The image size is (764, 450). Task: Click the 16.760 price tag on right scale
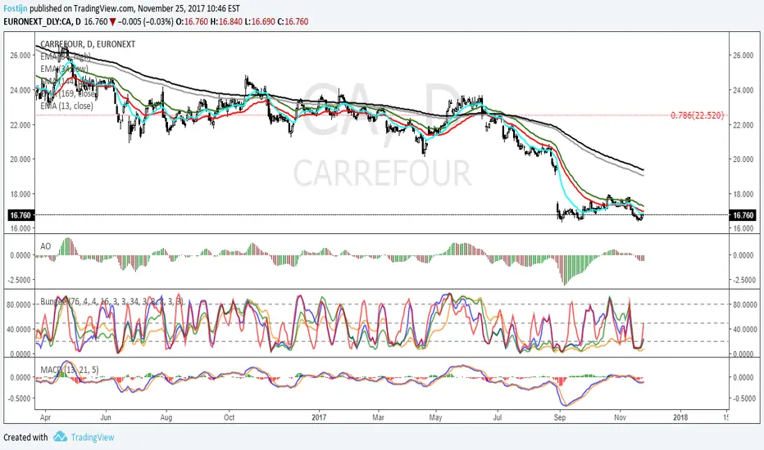pyautogui.click(x=743, y=215)
